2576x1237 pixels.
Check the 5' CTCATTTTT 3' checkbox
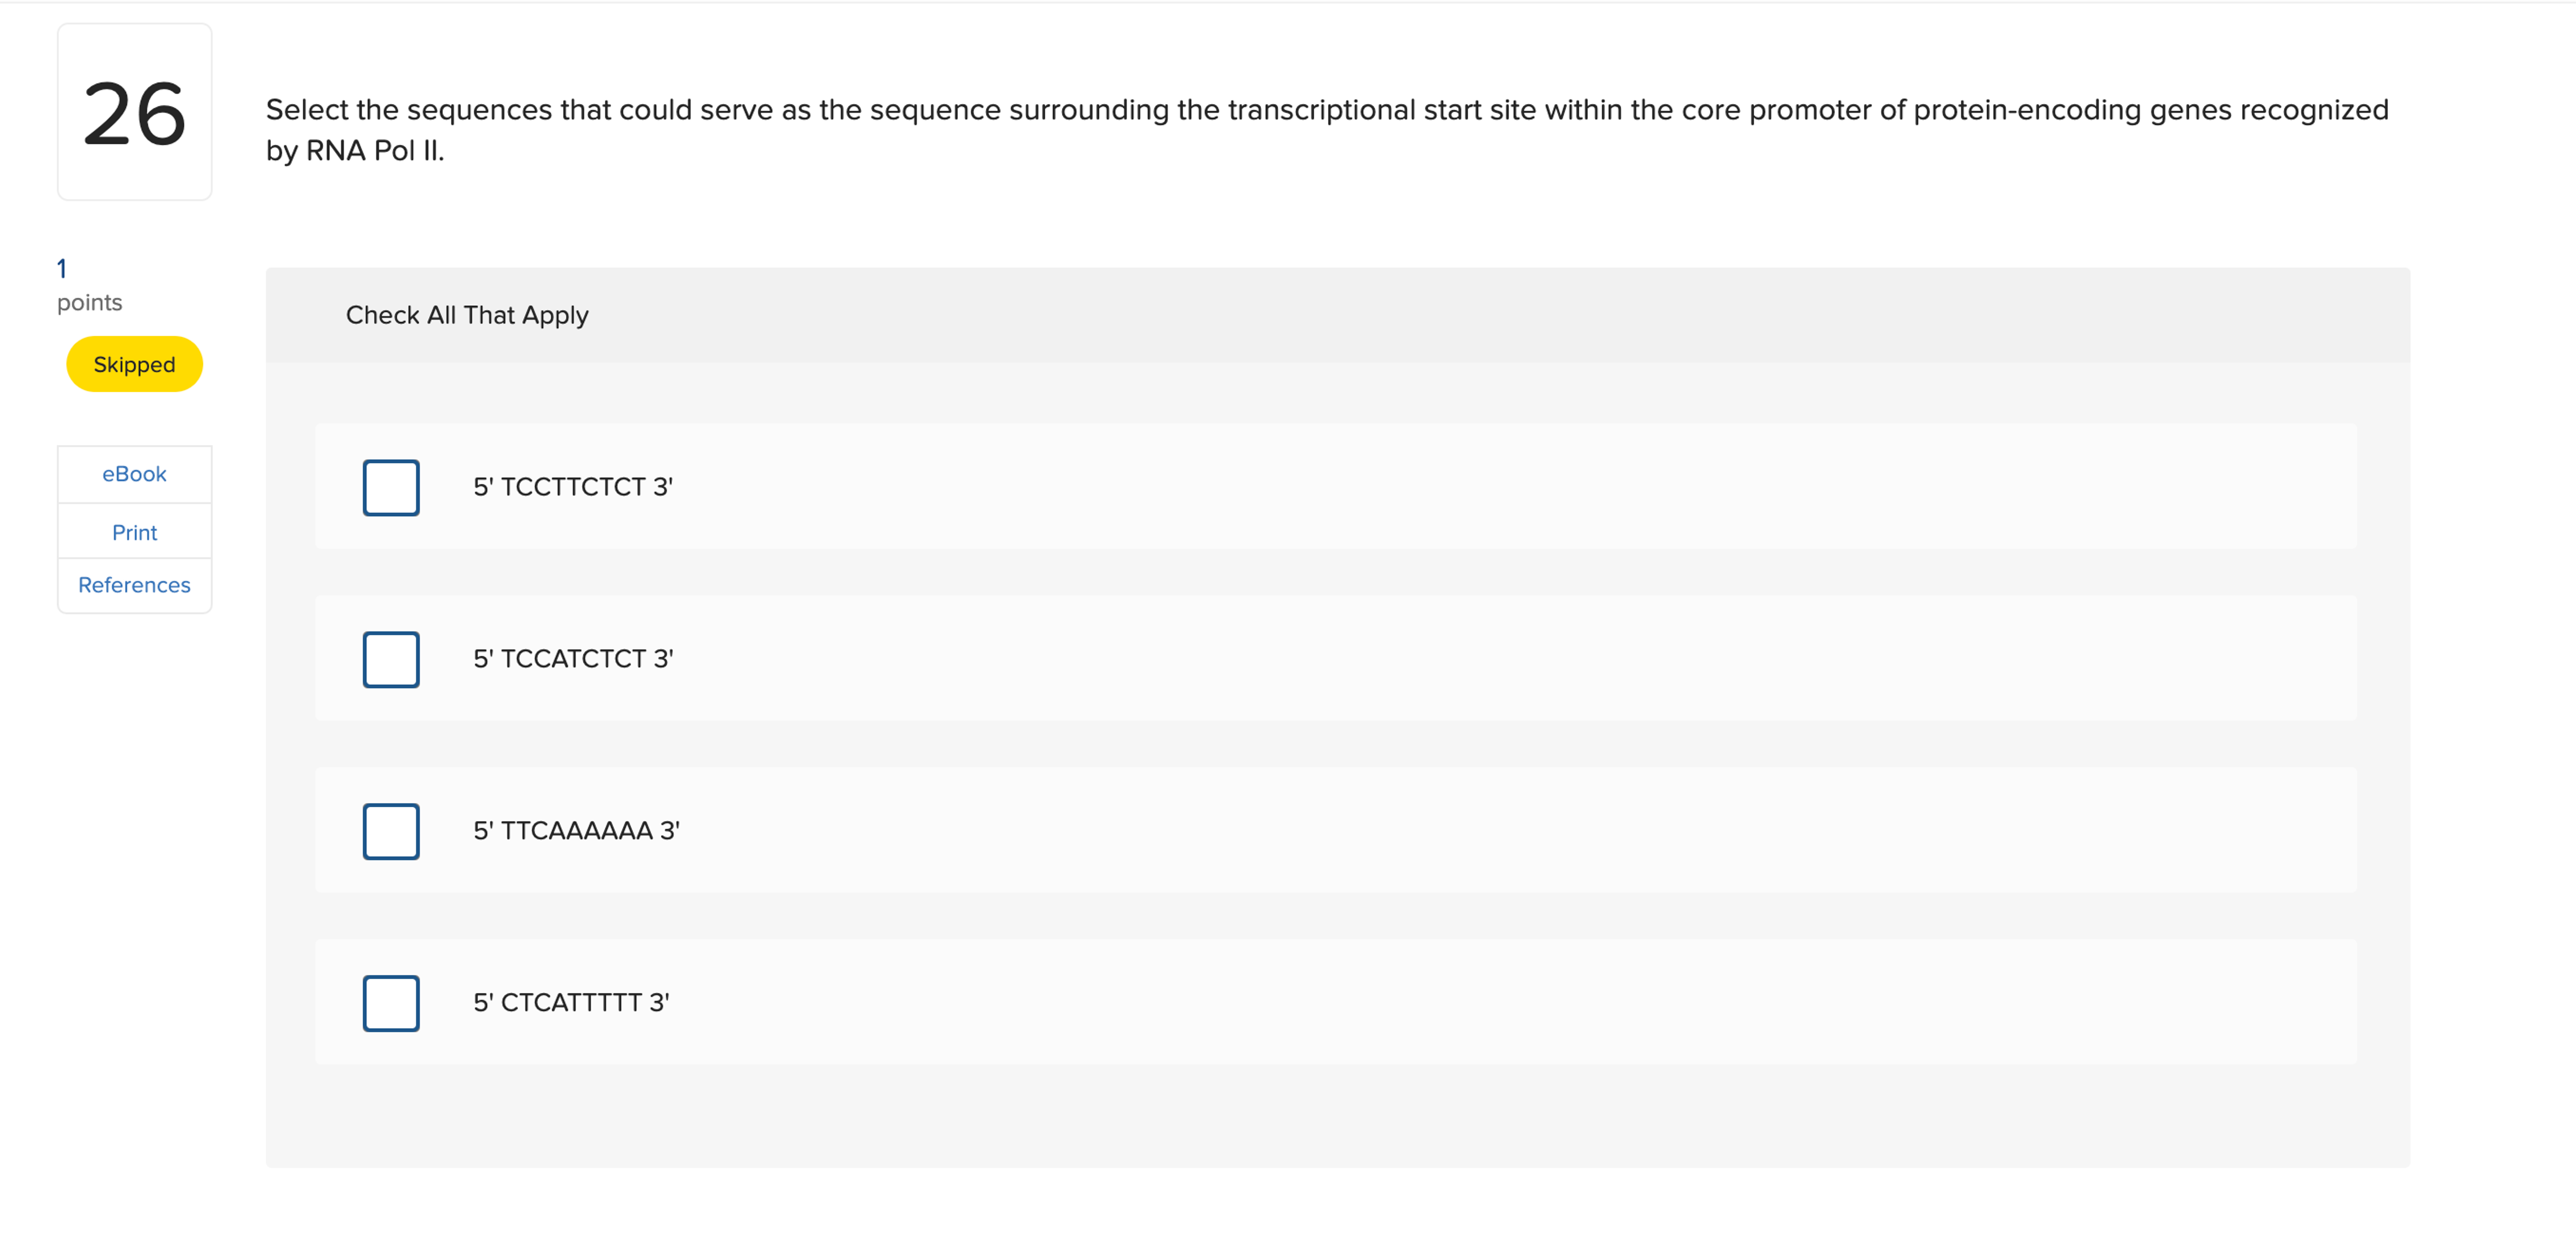[390, 1003]
